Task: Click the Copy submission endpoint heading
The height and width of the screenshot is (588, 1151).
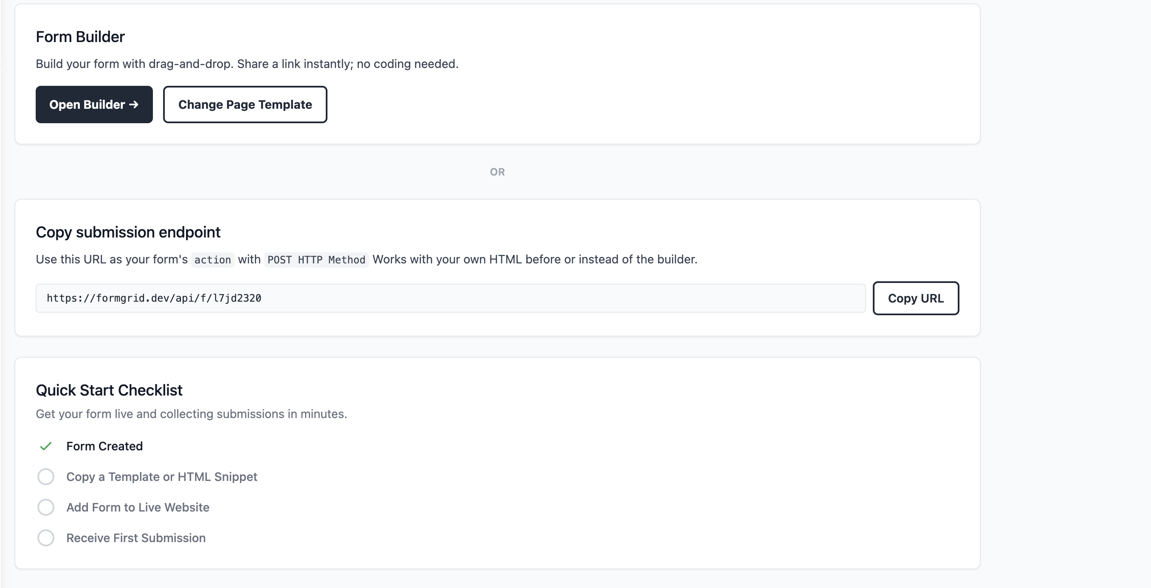Action: coord(128,232)
